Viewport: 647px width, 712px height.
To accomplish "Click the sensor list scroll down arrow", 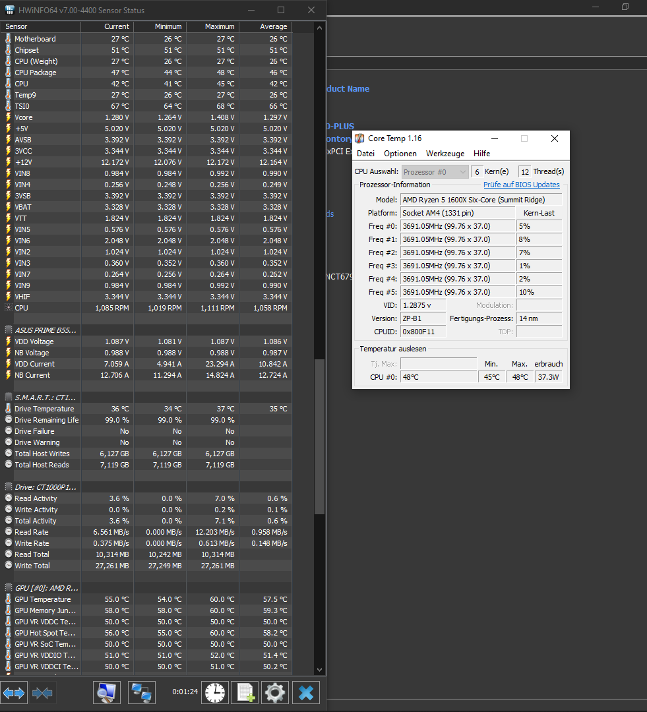I will tap(319, 669).
